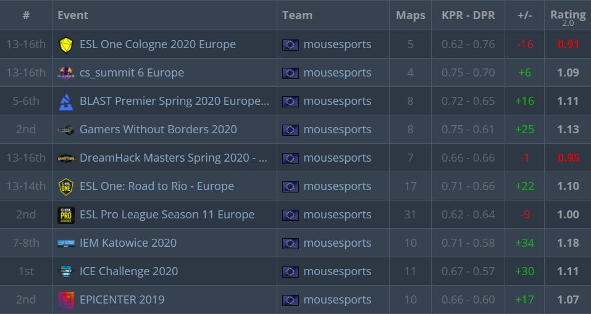Click the EPICENTER 2019 event logo
This screenshot has width=591, height=314.
[x=66, y=300]
